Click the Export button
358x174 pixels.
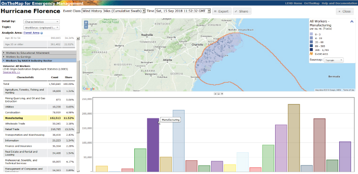point(222,11)
